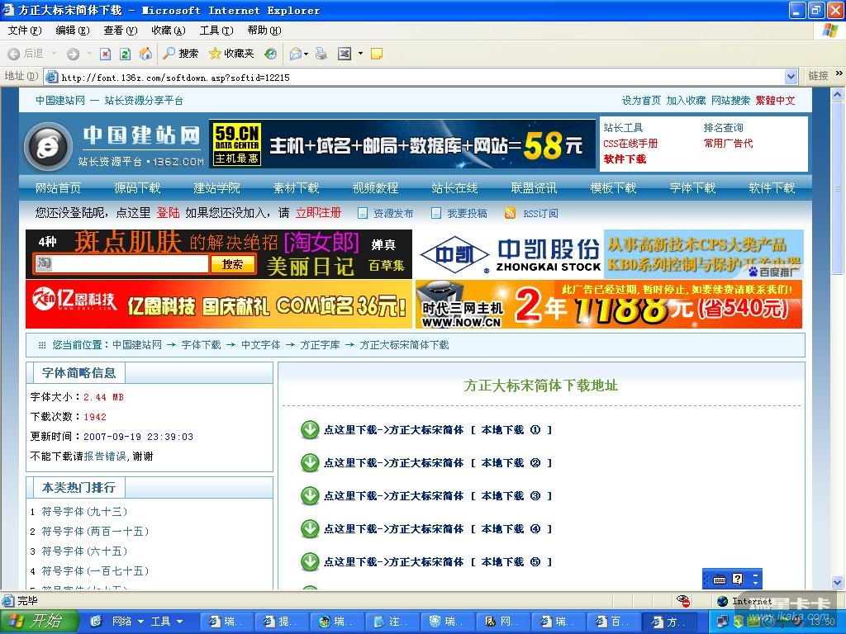
Task: Click the Forward arrow icon
Action: tap(73, 54)
